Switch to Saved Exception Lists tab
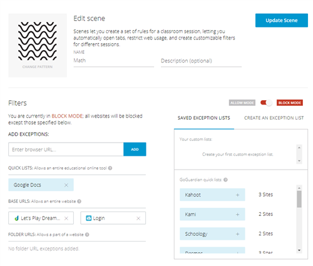Viewport: 313px width, 266px height. coord(204,118)
